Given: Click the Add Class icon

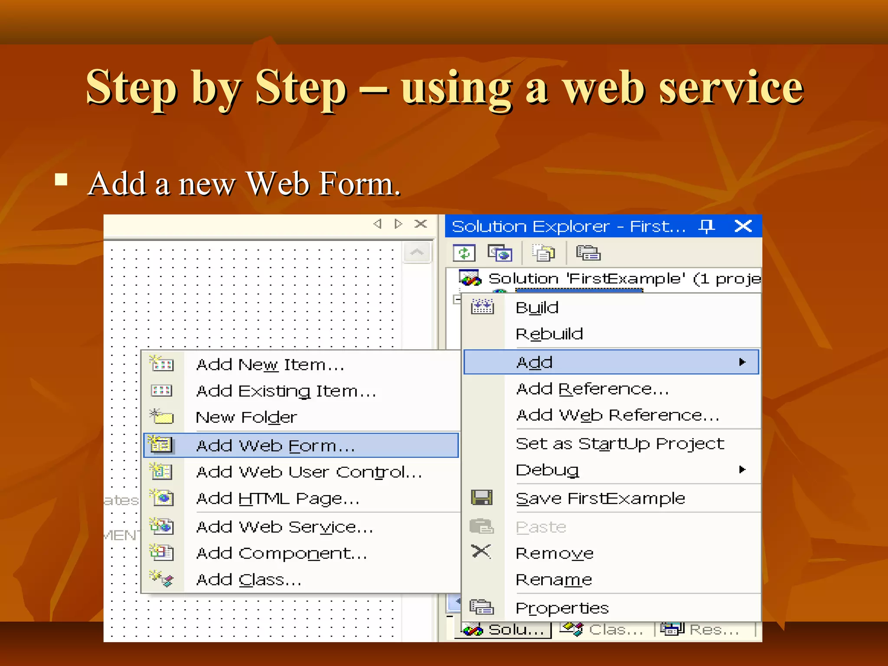Looking at the screenshot, I should pyautogui.click(x=161, y=578).
